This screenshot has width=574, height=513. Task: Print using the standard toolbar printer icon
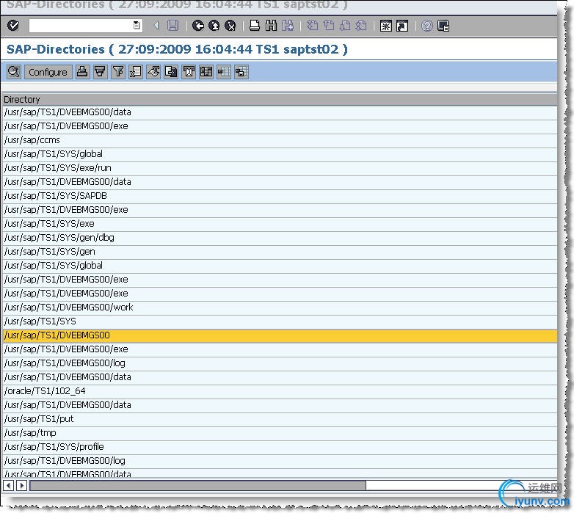pos(255,26)
